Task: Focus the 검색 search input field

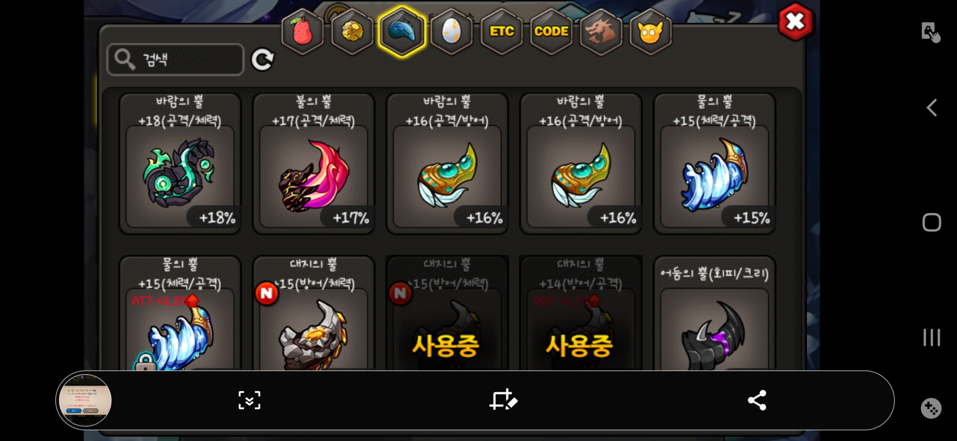Action: [175, 60]
